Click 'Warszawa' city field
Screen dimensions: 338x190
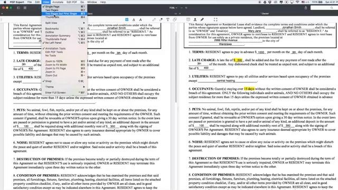coord(225,44)
